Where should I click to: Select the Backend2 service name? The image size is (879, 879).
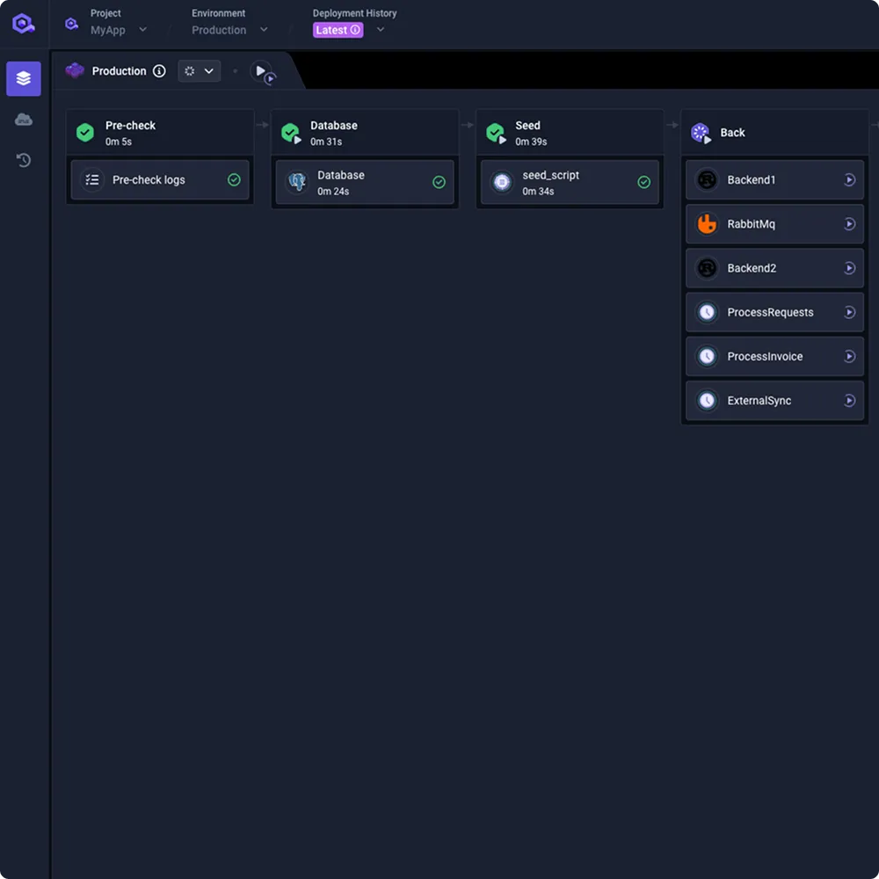pyautogui.click(x=752, y=268)
